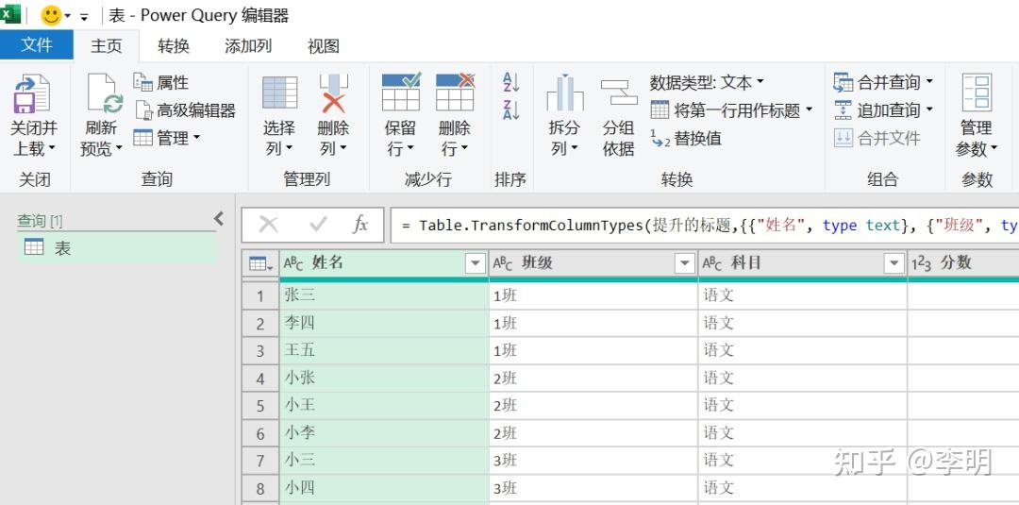1019x505 pixels.
Task: Select the cell containing 王五
Action: coord(384,350)
